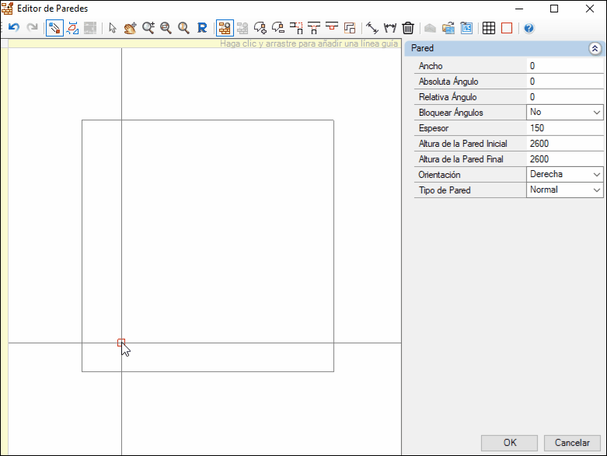Toggle the add brick wall tool
Image resolution: width=607 pixels, height=456 pixels.
pos(225,28)
